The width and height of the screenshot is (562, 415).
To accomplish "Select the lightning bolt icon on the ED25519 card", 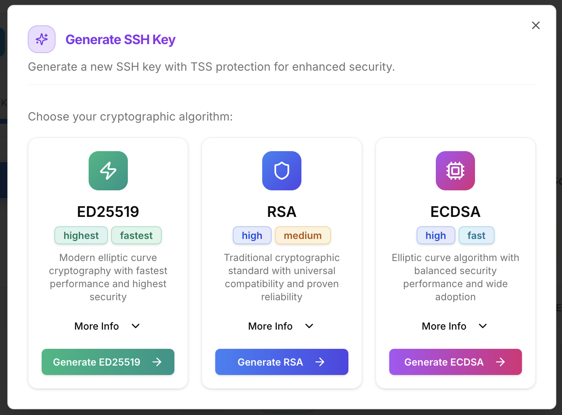I will coord(108,171).
